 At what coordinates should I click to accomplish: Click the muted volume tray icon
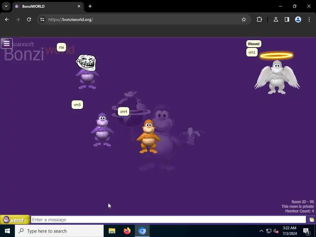point(276,231)
